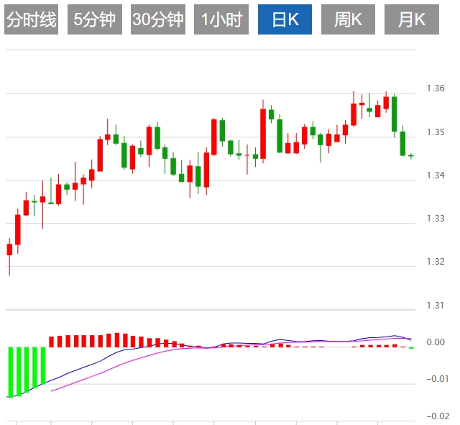This screenshot has width=460, height=425.
Task: Click the 1.32 price axis label
Action: (x=436, y=261)
